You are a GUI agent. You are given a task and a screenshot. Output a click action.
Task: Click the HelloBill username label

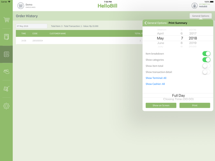tap(203, 7)
